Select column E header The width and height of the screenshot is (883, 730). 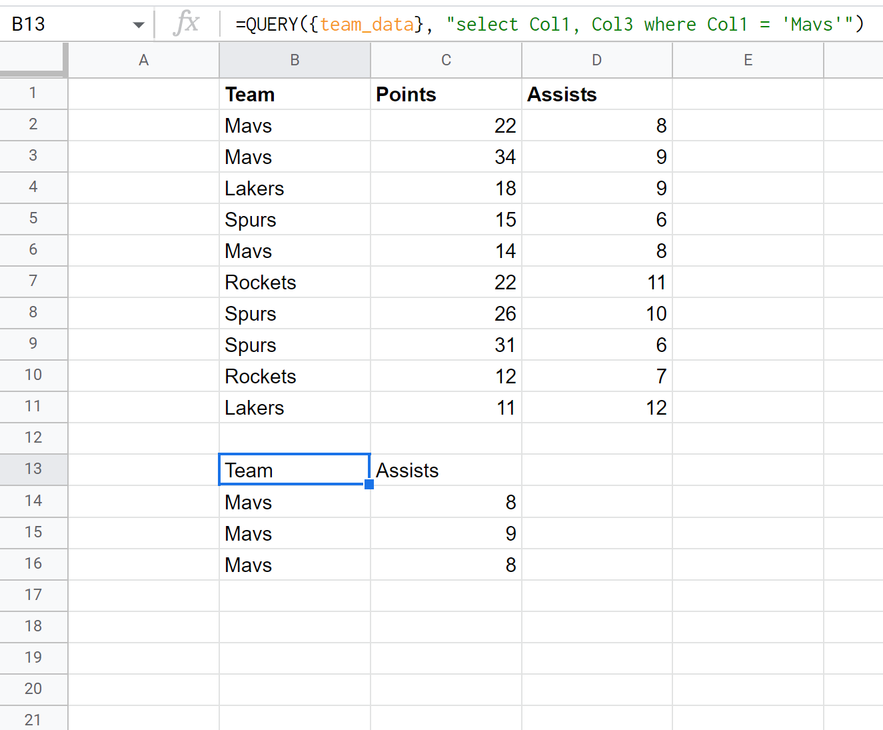point(748,60)
